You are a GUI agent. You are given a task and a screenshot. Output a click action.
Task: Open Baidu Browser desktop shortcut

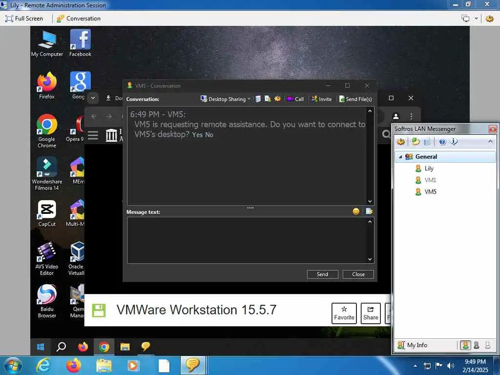47,301
